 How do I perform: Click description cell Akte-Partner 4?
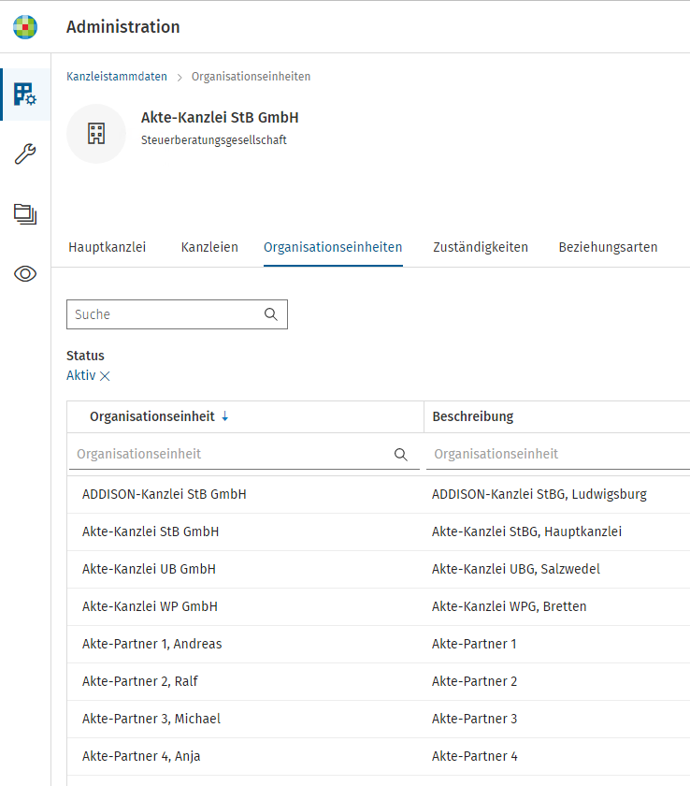pyautogui.click(x=475, y=756)
